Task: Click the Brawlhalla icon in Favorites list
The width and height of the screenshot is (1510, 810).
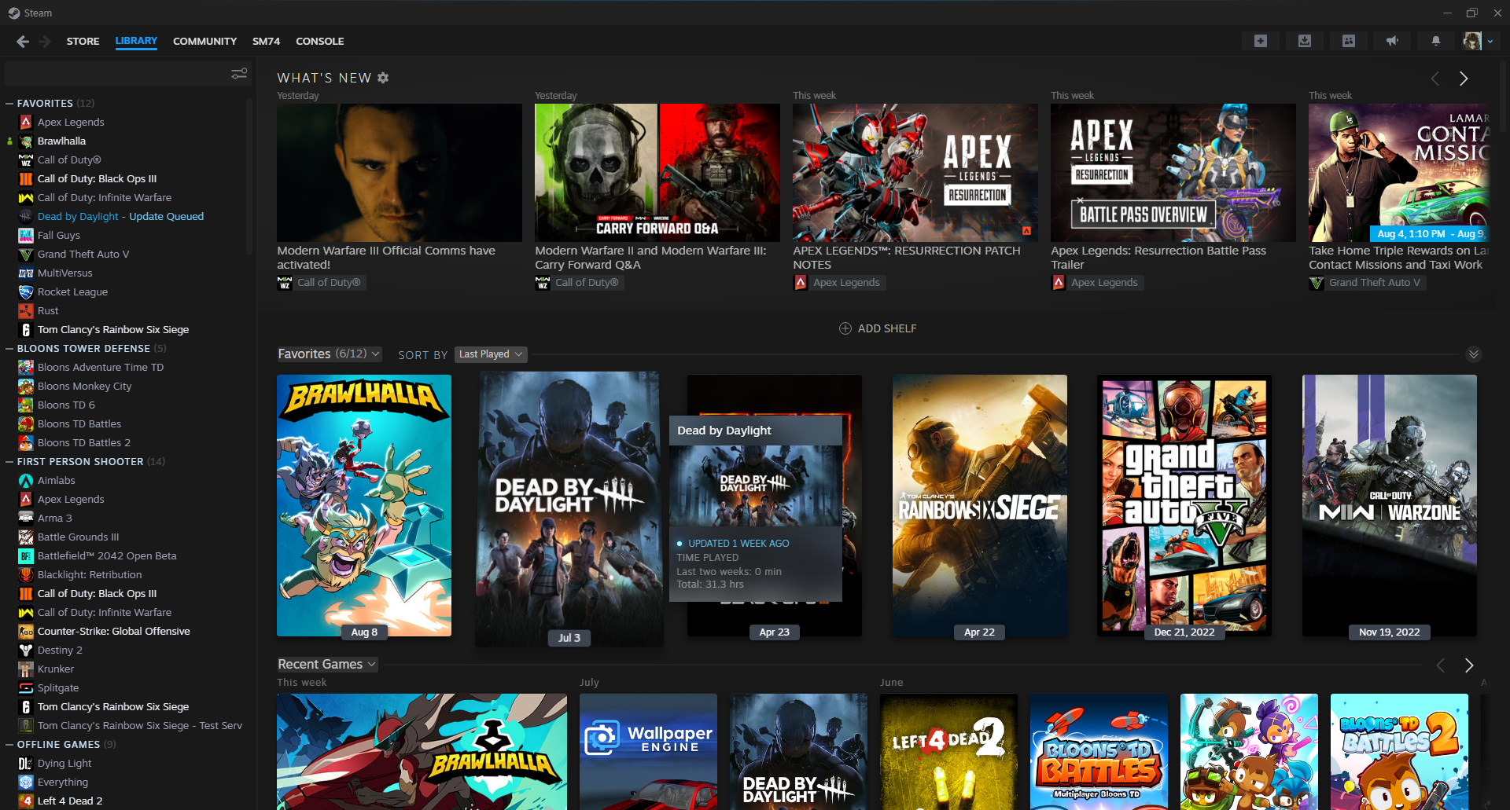Action: tap(26, 141)
